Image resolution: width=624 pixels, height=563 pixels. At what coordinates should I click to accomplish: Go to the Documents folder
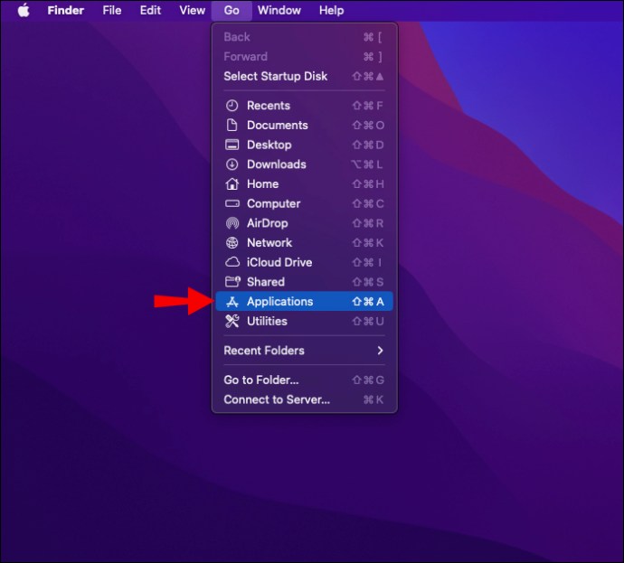coord(305,126)
